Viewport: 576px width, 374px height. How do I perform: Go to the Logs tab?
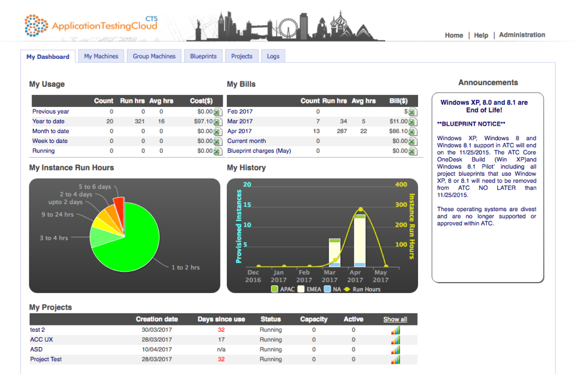click(x=273, y=56)
